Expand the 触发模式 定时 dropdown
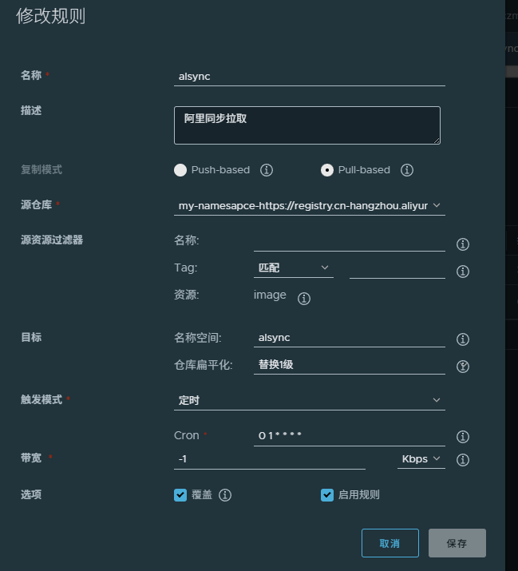 click(309, 400)
